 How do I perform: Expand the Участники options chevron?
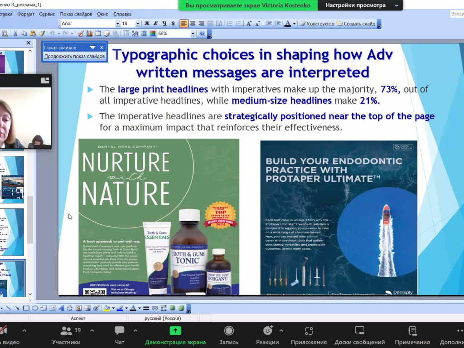(92, 330)
